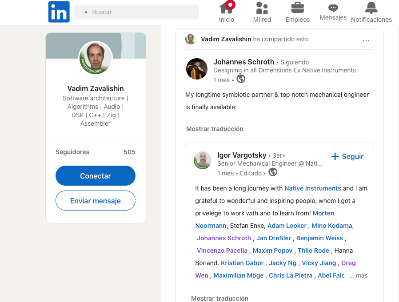The image size is (399, 302).
Task: Click Mostrar traducción under Johannes' post
Action: tap(215, 129)
